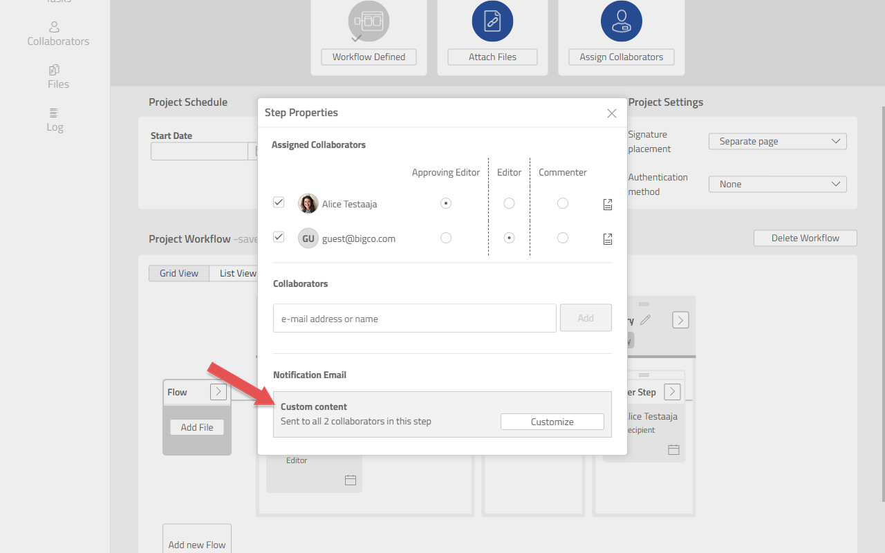Viewport: 885px width, 553px height.
Task: Click the GU avatar for guest@bigco.com
Action: 308,238
